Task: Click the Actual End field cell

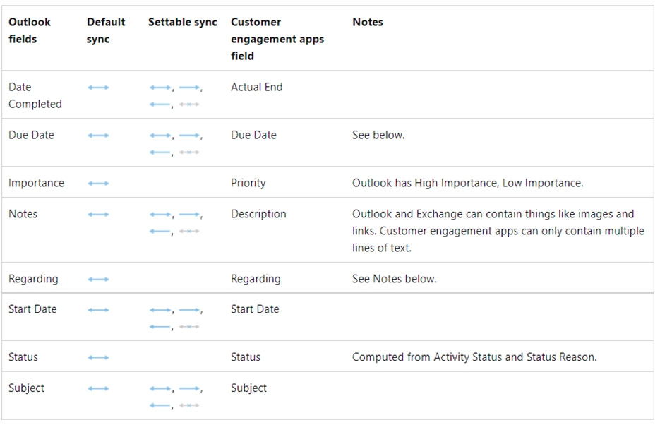Action: (256, 88)
